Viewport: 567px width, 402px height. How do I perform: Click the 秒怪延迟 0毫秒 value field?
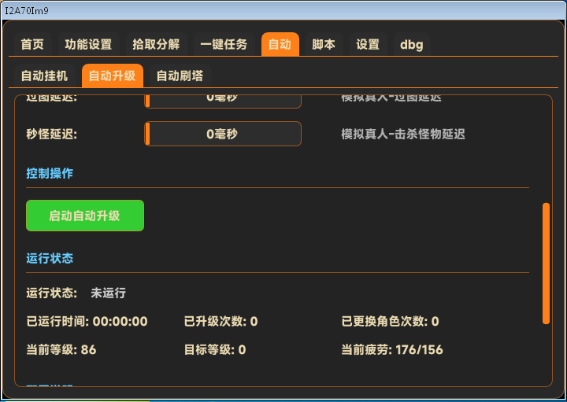pyautogui.click(x=223, y=134)
